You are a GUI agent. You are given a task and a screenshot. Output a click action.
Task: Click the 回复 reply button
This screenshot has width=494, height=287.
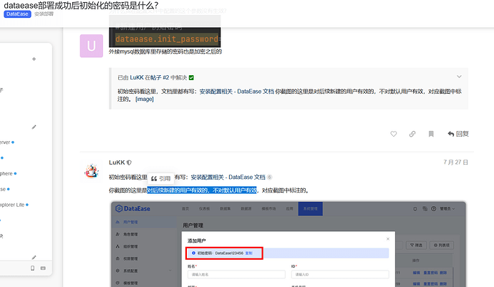pyautogui.click(x=458, y=134)
